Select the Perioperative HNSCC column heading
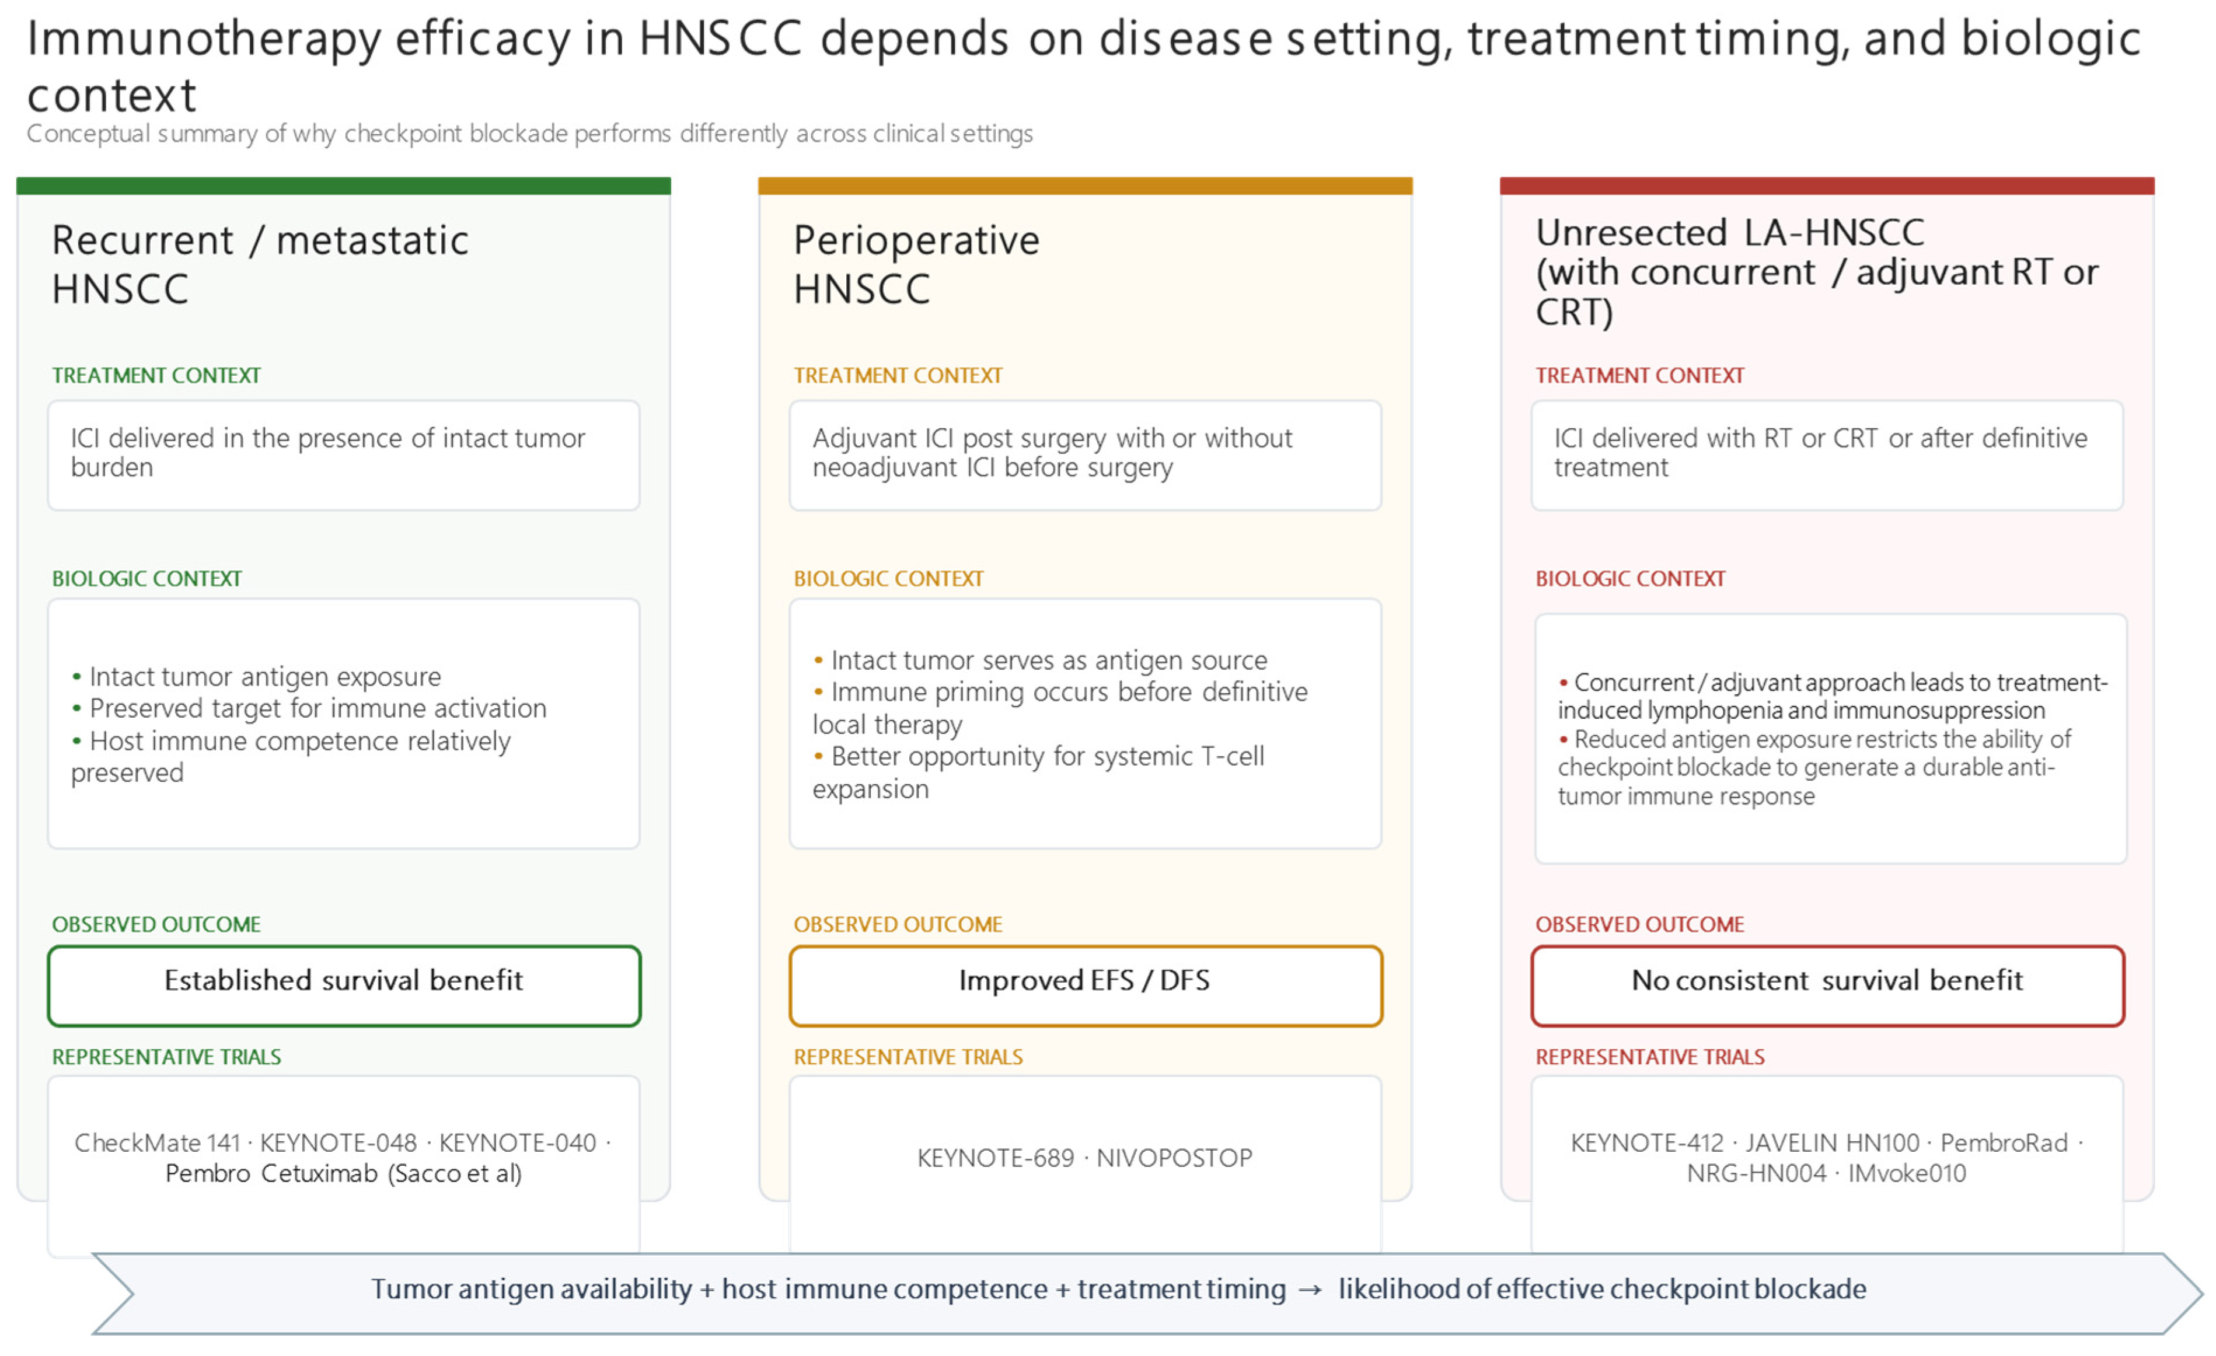Screen dimensions: 2216x1356 [x=916, y=265]
